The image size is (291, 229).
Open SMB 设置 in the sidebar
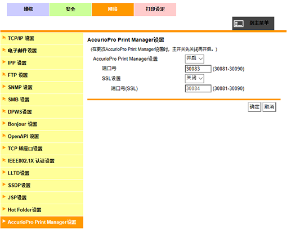pyautogui.click(x=42, y=100)
